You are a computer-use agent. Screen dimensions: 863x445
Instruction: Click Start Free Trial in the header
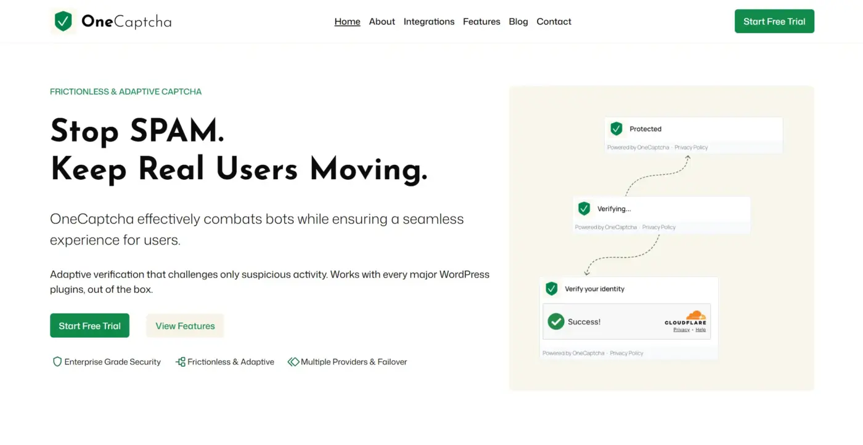(x=774, y=22)
